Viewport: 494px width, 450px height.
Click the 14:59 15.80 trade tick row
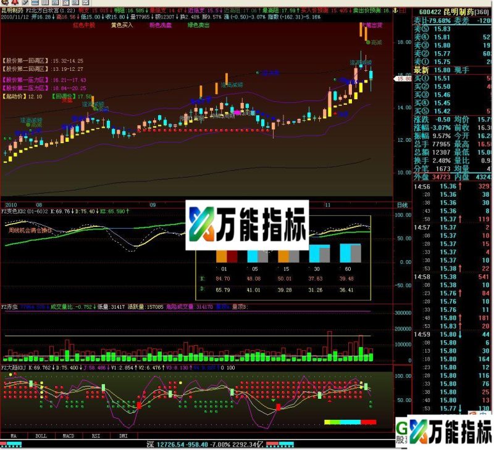click(453, 334)
